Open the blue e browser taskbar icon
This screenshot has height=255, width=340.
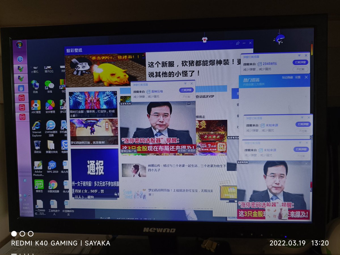[20, 59]
